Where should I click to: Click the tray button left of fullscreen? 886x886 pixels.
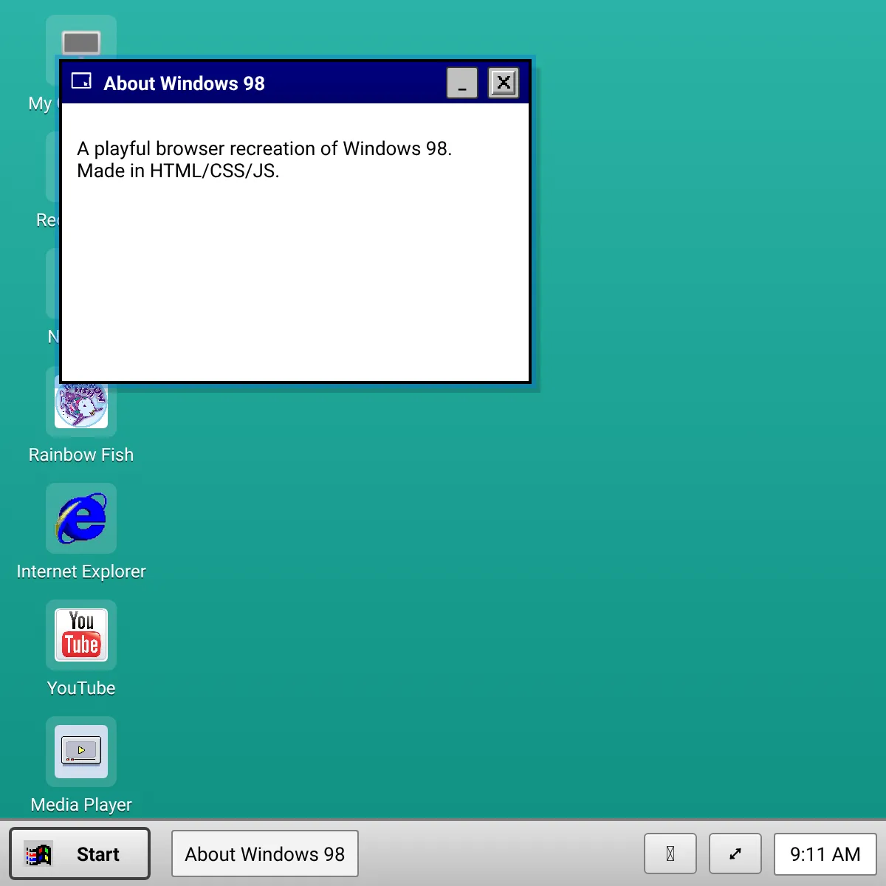670,854
